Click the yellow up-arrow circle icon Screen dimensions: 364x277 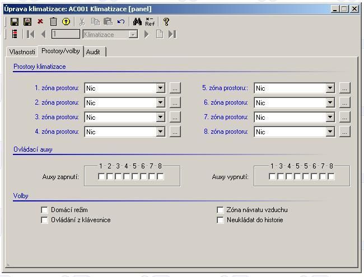click(x=66, y=22)
